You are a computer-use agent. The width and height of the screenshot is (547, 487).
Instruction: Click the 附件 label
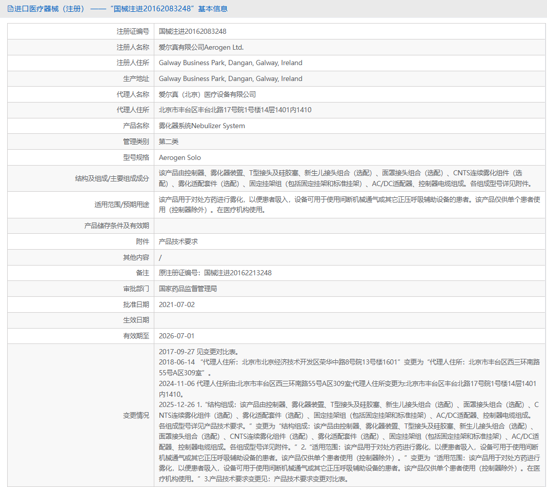coord(143,242)
